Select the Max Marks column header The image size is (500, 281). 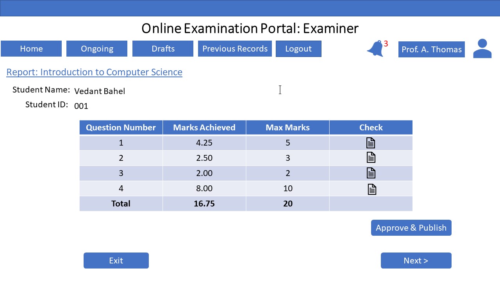pos(287,128)
